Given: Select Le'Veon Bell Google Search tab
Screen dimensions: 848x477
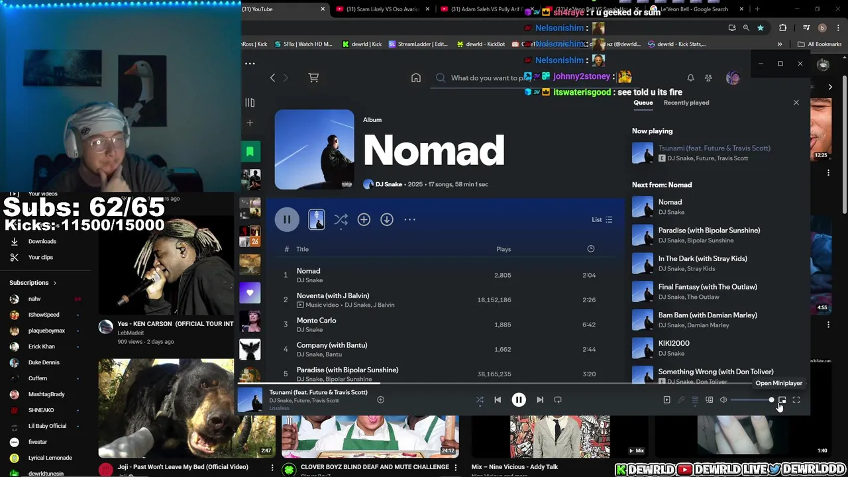Looking at the screenshot, I should [696, 9].
